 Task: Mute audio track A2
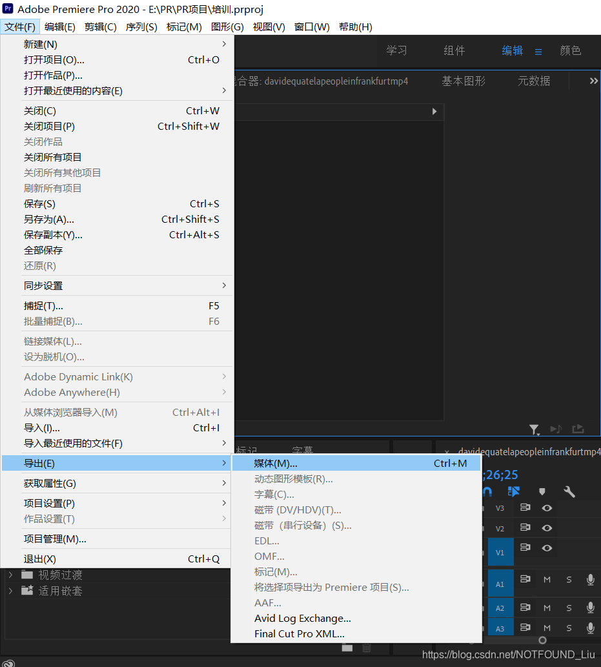click(547, 608)
